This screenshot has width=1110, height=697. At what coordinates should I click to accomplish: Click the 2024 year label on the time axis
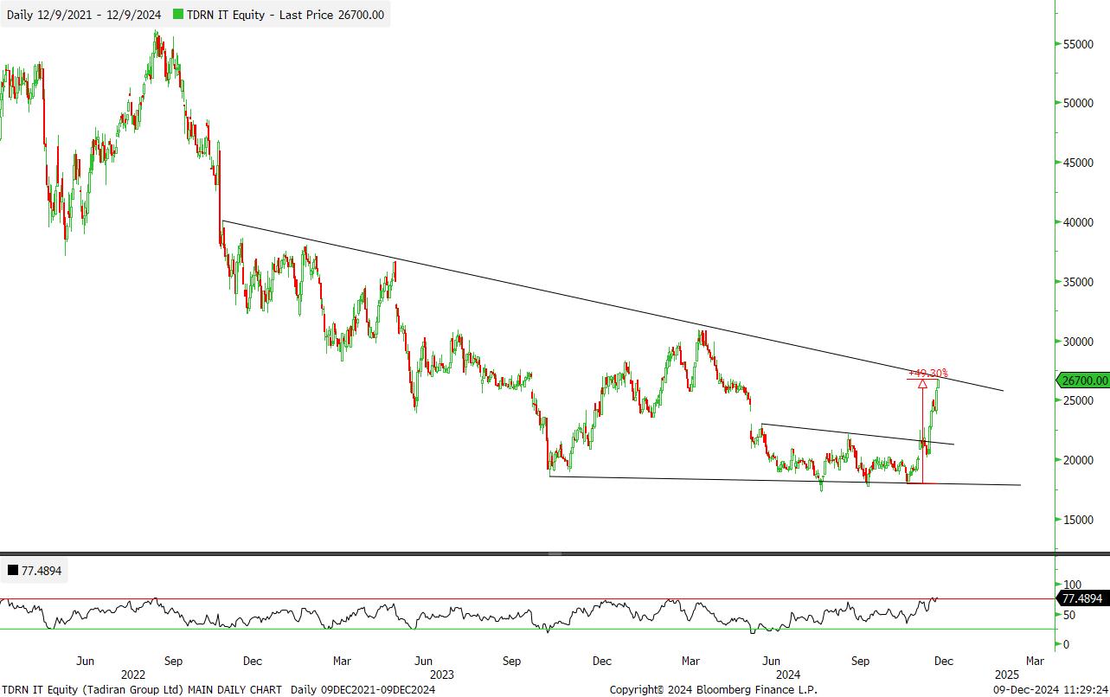pos(788,675)
